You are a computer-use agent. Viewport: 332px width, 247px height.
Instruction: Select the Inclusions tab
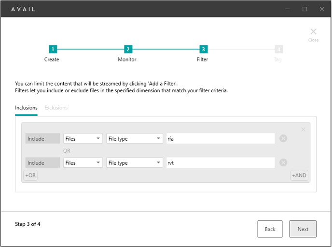(26, 108)
